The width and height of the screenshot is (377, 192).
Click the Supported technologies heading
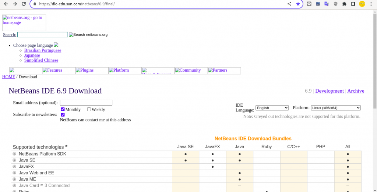pos(40,147)
